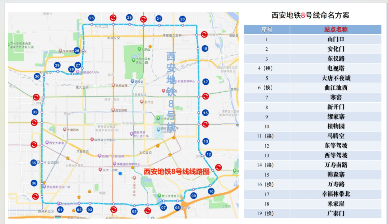Click the 陕西省人民医院 map label
Screen dimensions: 388x224
pos(105,140)
